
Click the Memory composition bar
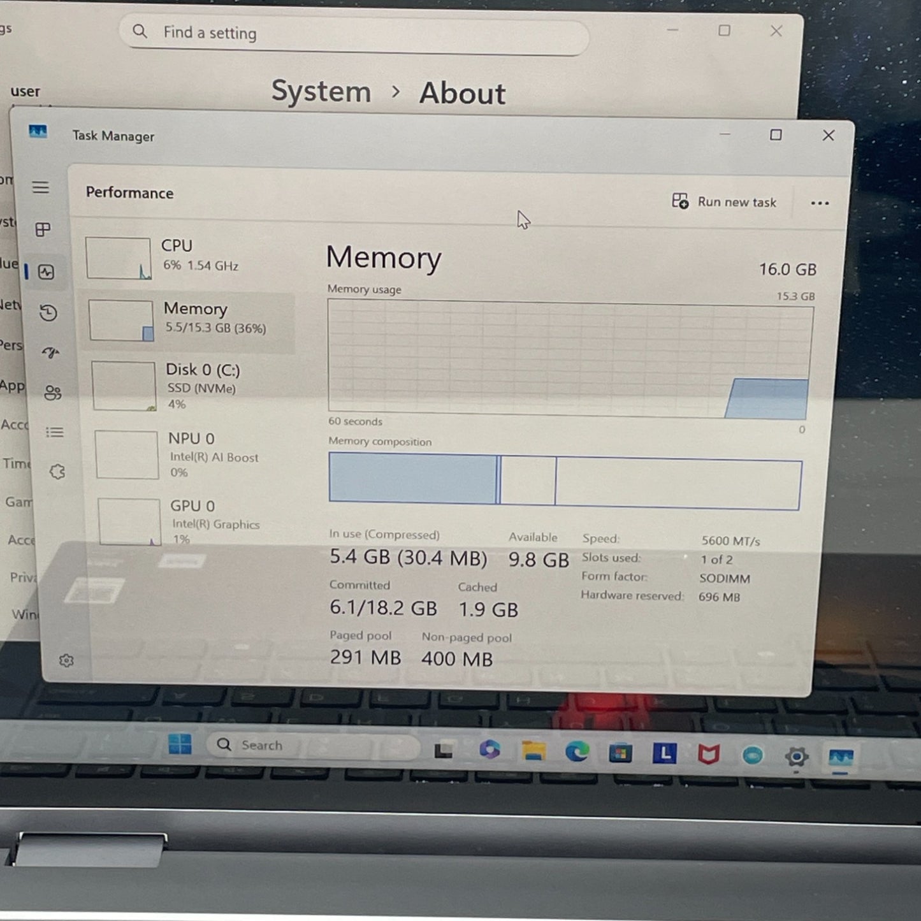(x=564, y=481)
